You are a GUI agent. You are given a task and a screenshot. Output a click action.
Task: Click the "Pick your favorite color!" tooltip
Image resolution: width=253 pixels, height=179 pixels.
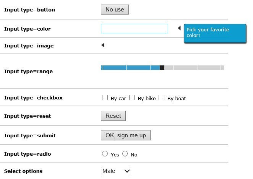(x=215, y=33)
